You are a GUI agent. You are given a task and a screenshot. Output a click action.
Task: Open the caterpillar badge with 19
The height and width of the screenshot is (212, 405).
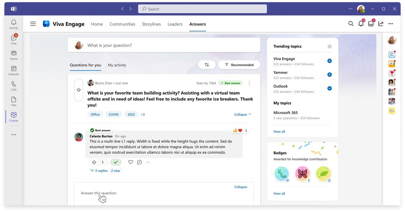point(282,174)
